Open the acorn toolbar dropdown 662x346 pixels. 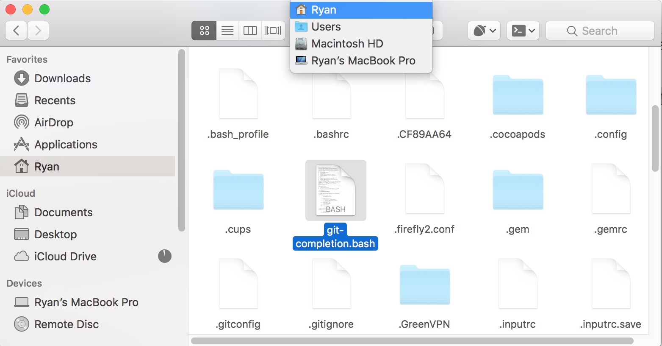tap(484, 31)
